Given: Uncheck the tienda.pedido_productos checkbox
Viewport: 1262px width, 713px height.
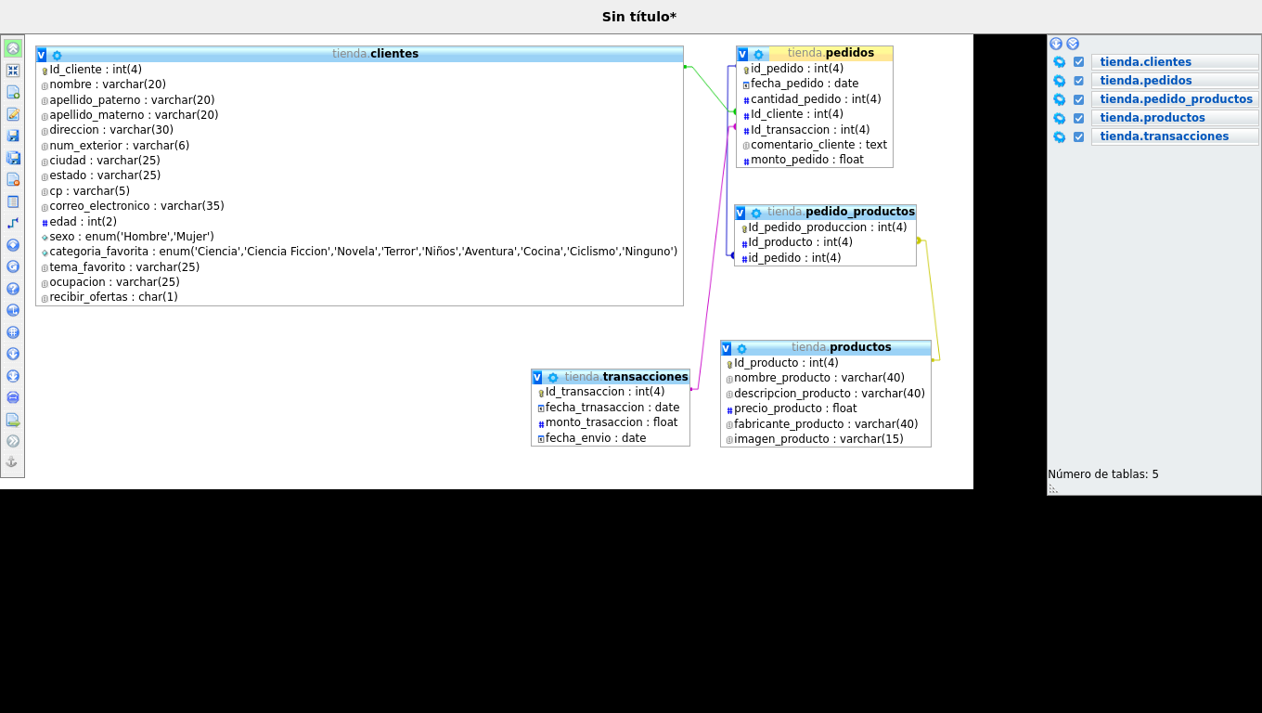Looking at the screenshot, I should pyautogui.click(x=1078, y=99).
